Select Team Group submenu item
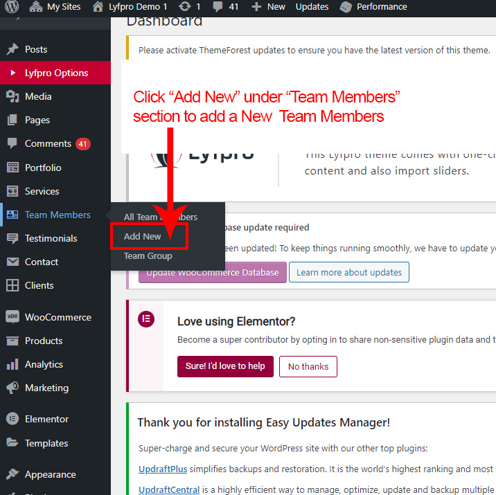 click(148, 255)
